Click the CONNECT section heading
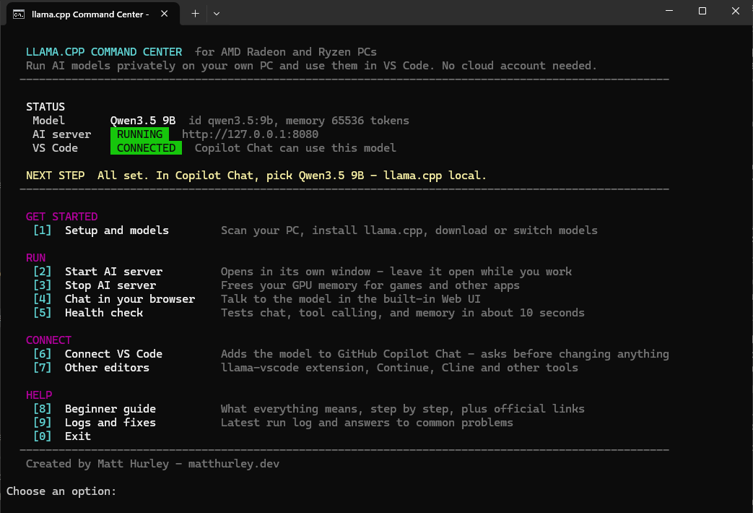 point(48,340)
